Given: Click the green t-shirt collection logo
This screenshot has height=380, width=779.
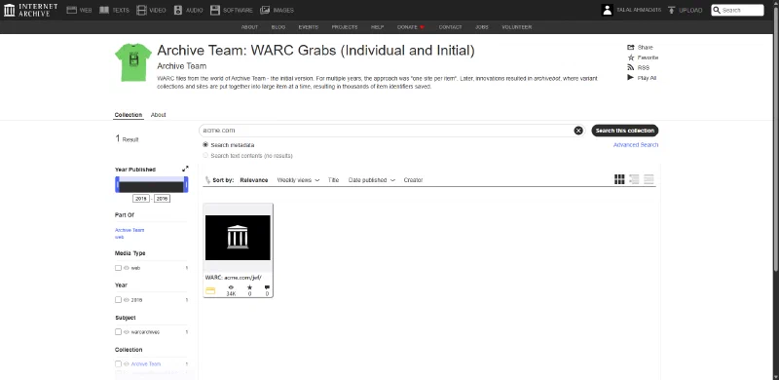Looking at the screenshot, I should (x=133, y=62).
